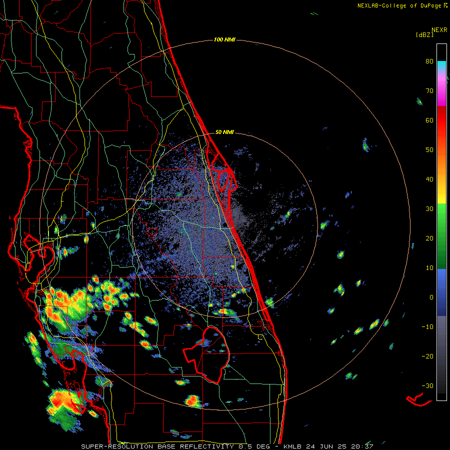Screen dimensions: 450x450
Task: Pick the cyan segment of the color bar
Action: click(x=441, y=65)
